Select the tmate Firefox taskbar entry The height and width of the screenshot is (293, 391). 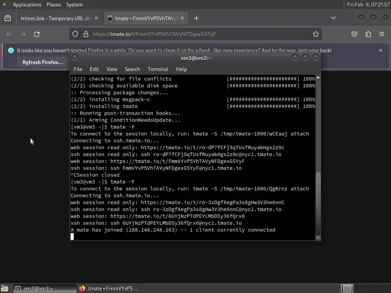(109, 288)
